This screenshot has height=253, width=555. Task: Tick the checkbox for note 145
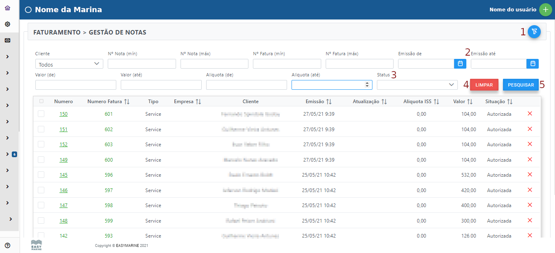(x=41, y=175)
